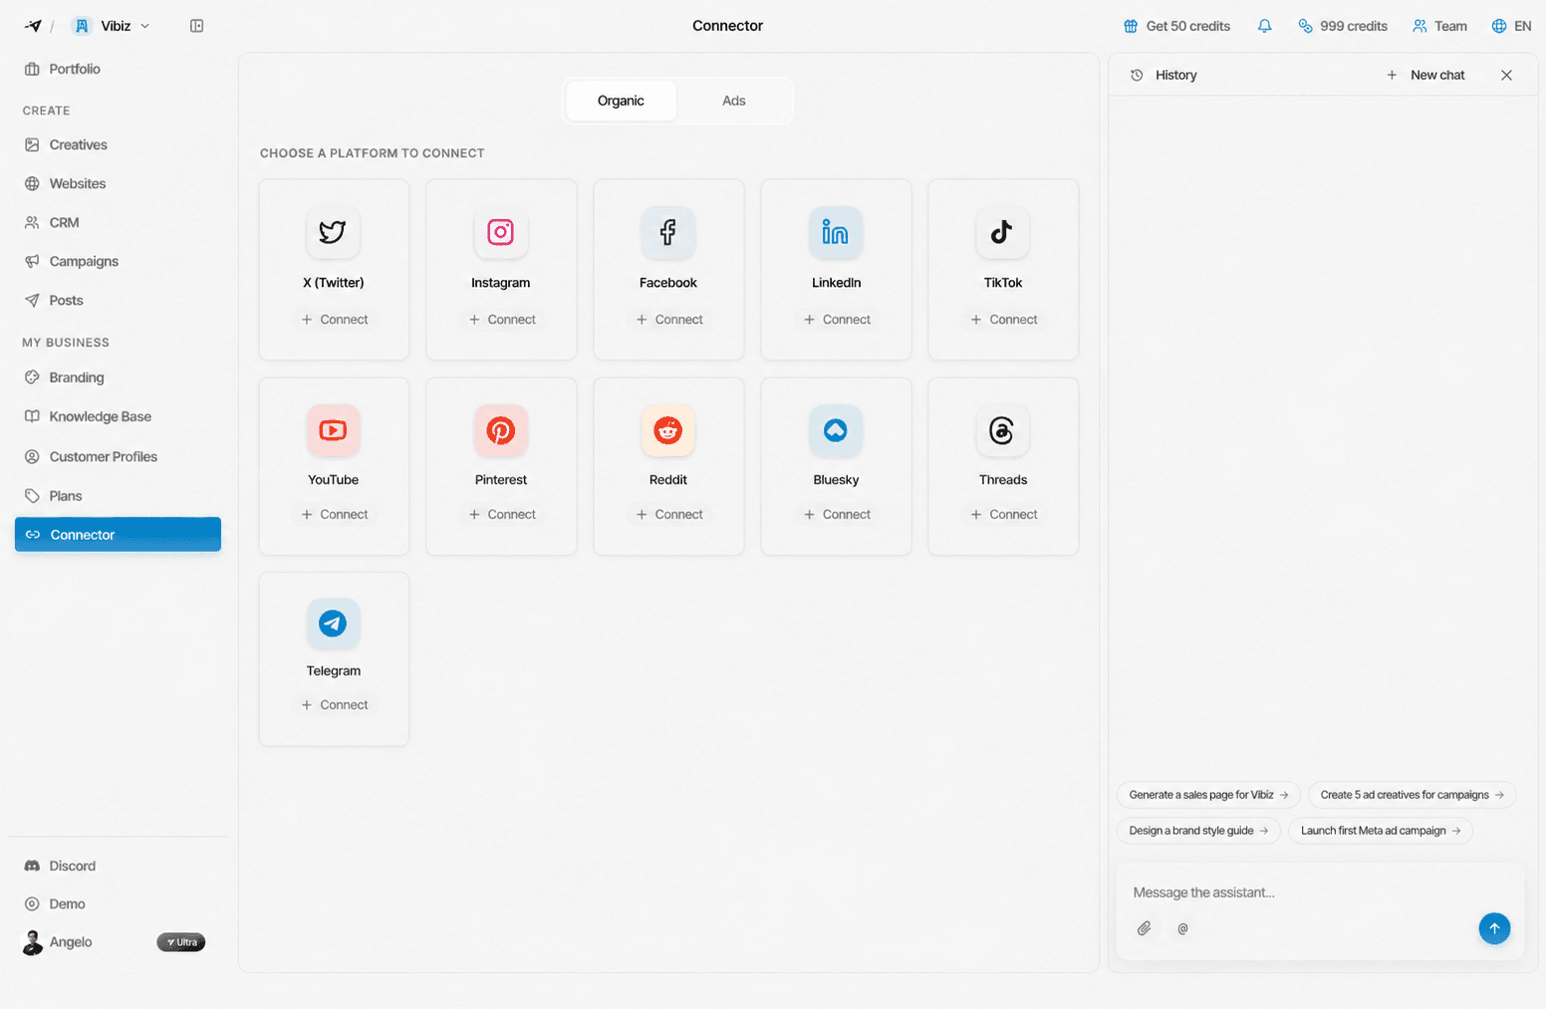Connect the Pinterest account
1546x1009 pixels.
point(501,515)
